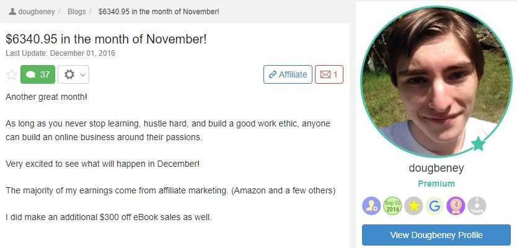Click the View Dougbeney Profile button
Screen dimensions: 517x248
tap(436, 235)
